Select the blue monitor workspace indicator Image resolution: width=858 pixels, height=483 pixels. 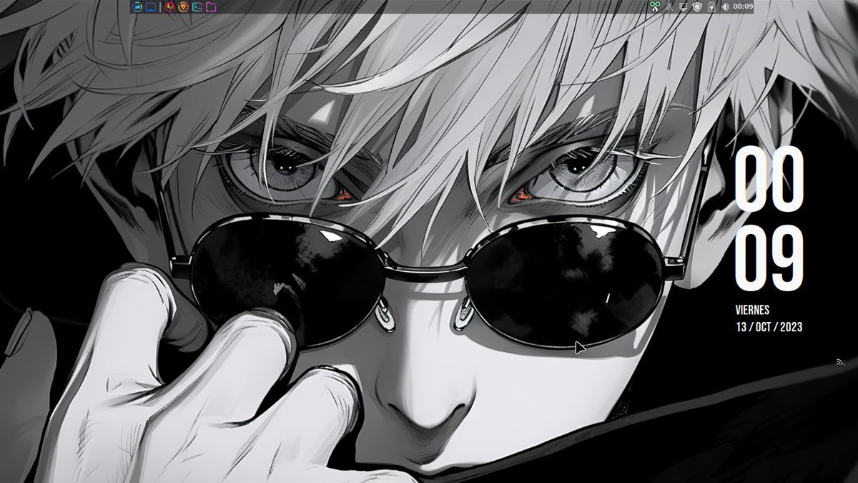pyautogui.click(x=152, y=7)
